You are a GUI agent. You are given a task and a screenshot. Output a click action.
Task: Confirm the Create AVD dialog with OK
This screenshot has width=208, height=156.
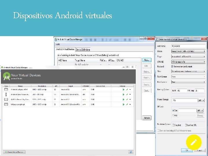tap(187, 151)
